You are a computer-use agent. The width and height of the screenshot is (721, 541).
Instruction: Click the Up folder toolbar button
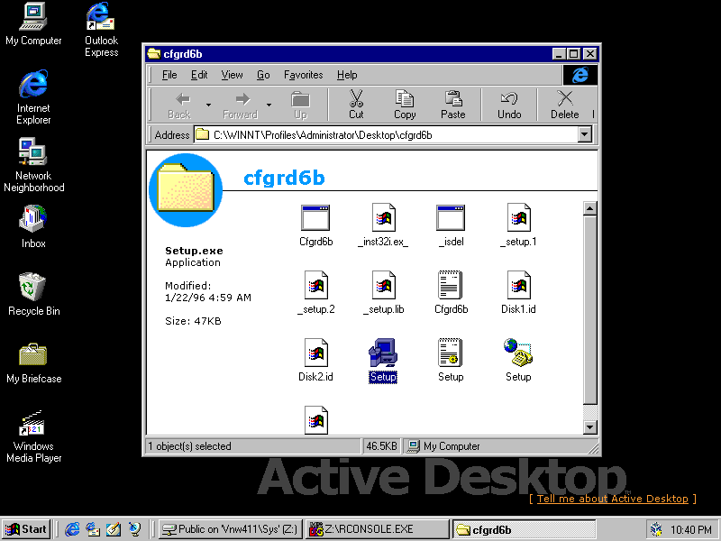[300, 105]
